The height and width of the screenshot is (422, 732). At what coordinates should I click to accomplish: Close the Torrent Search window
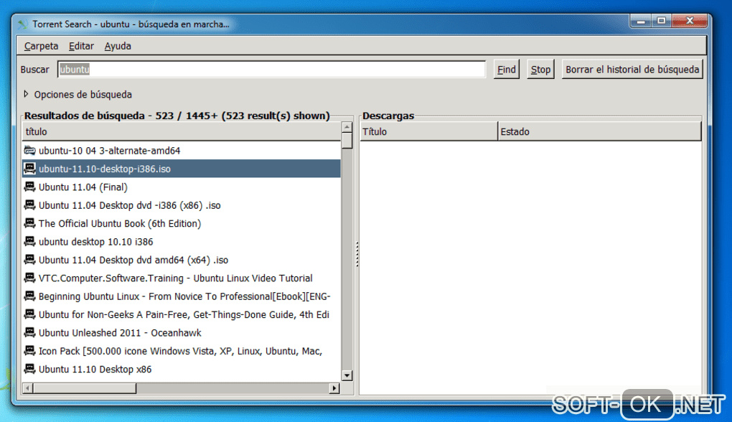[x=690, y=21]
